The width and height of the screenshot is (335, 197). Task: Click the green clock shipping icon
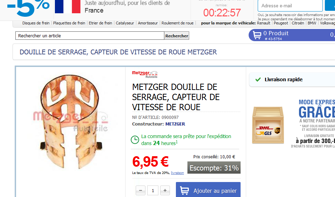coord(135,140)
